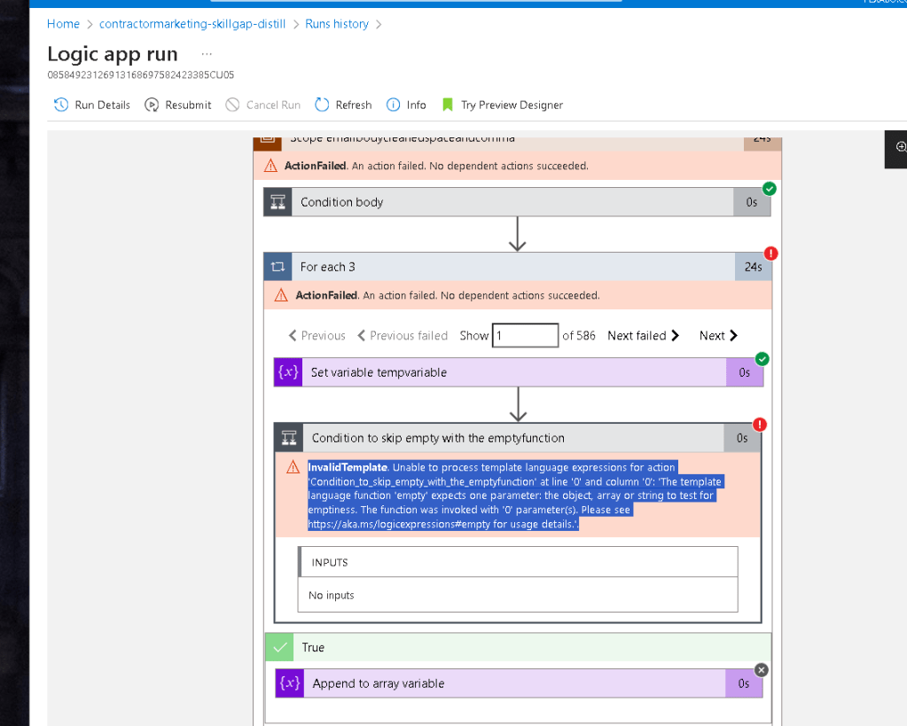Click the green checkmark True branch icon
The image size is (907, 726).
280,647
